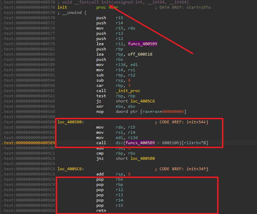Image resolution: width=257 pixels, height=214 pixels.
Task: Click funcs_4005B9 in the 'call ds:' line
Action: (x=140, y=143)
